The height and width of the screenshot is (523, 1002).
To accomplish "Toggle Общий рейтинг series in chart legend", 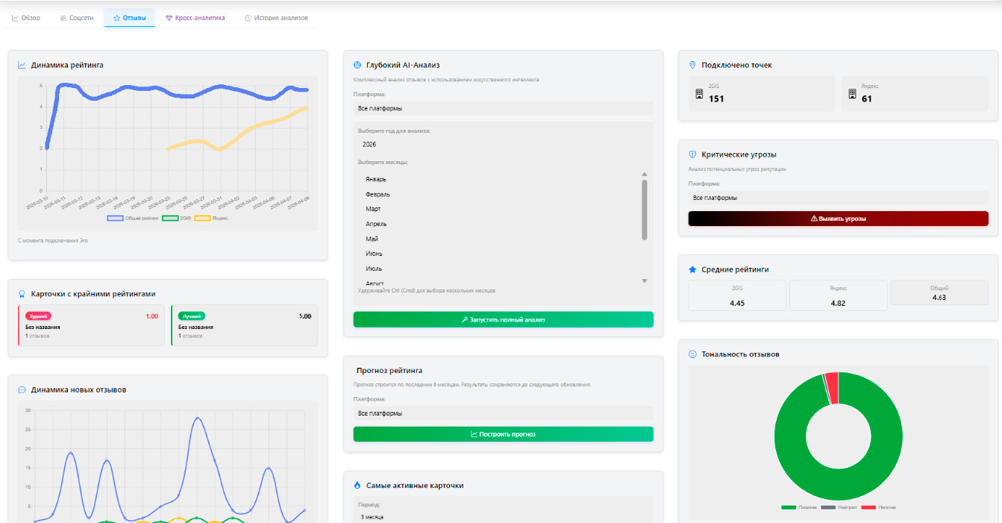I will (x=134, y=218).
